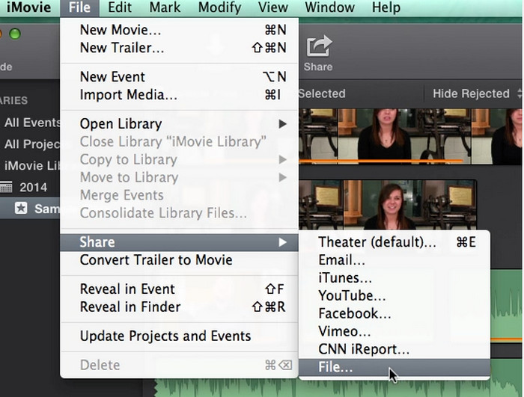Click the green zoom window button

coord(15,34)
